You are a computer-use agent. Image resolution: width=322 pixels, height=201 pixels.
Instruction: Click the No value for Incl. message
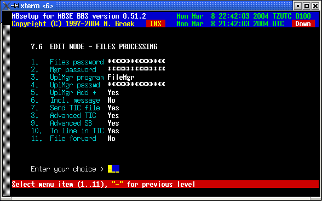click(112, 100)
